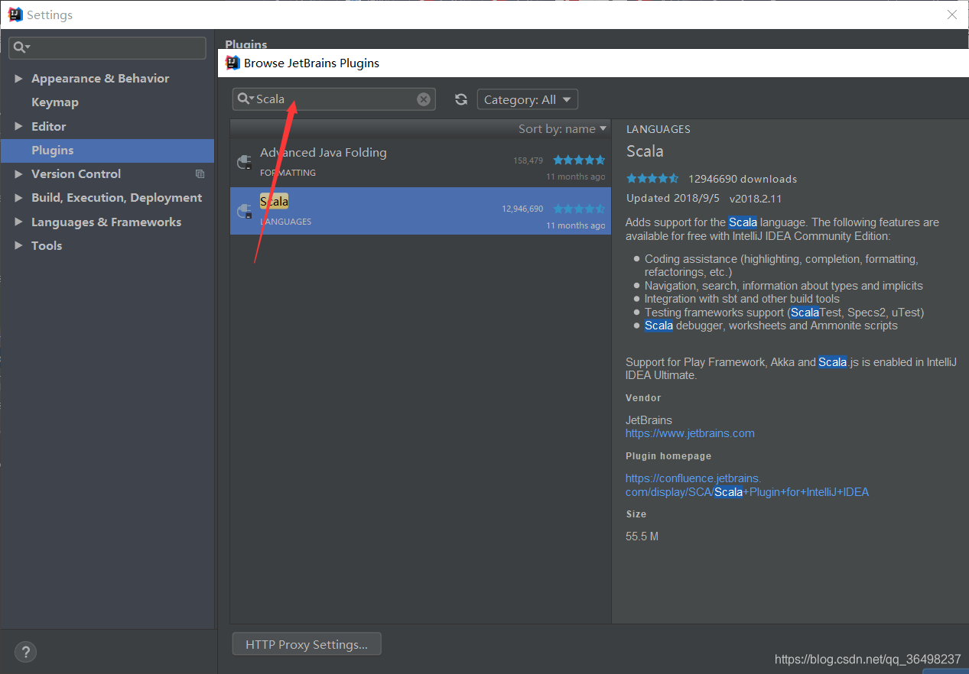Click the Scala plugin plug icon

pyautogui.click(x=244, y=211)
